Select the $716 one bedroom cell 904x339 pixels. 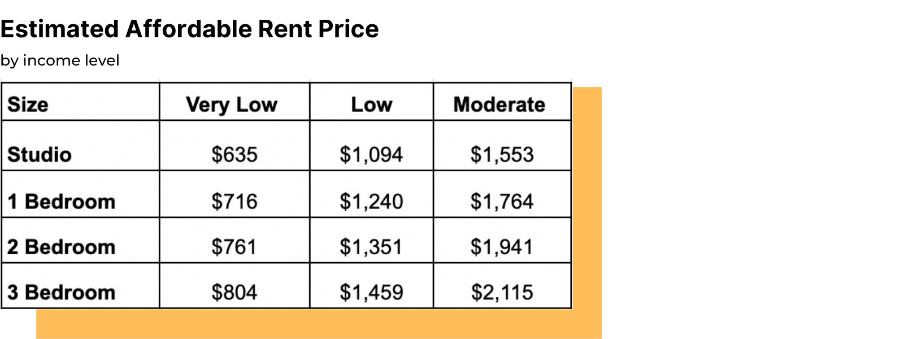(234, 202)
